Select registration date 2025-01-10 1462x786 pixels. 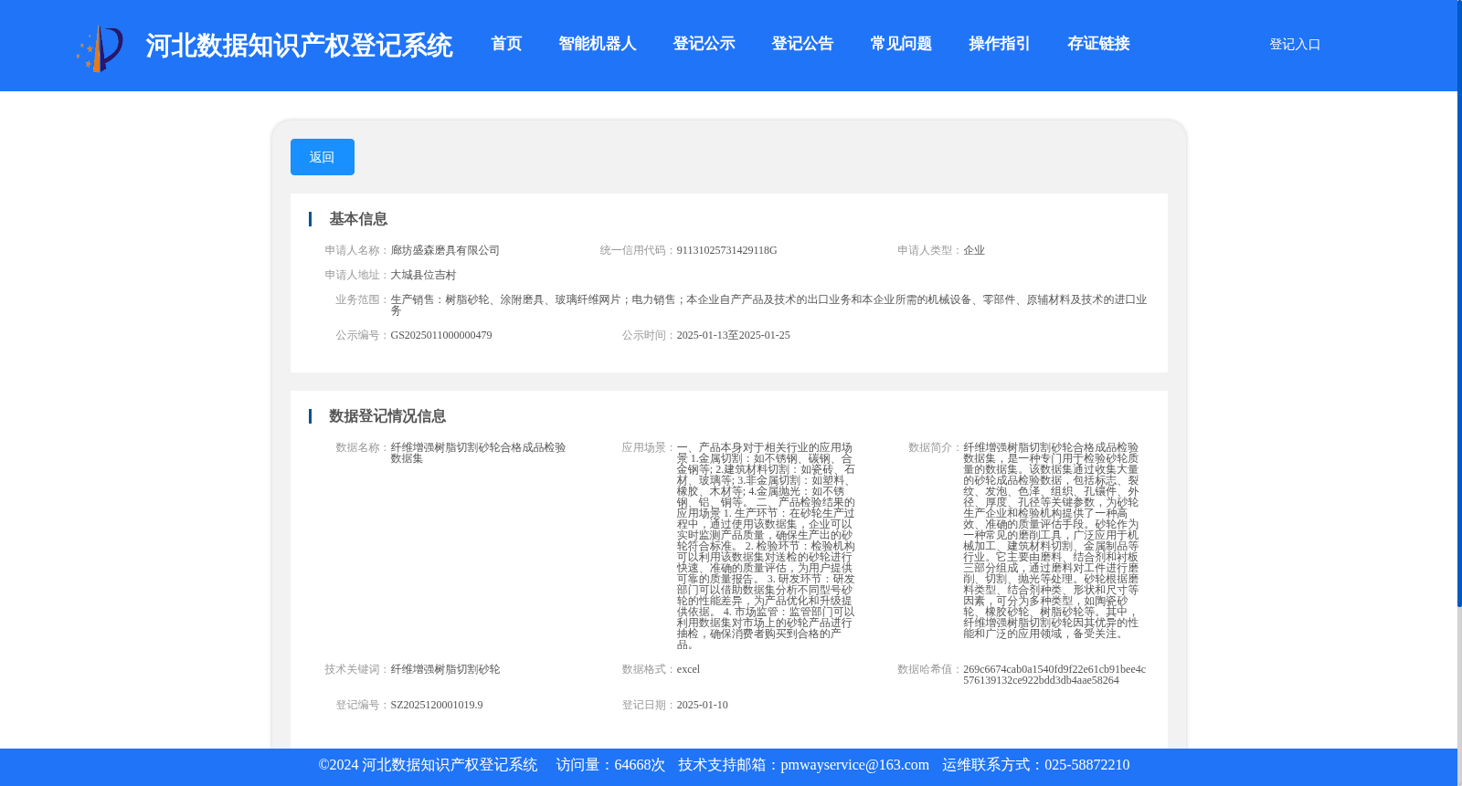click(x=702, y=705)
